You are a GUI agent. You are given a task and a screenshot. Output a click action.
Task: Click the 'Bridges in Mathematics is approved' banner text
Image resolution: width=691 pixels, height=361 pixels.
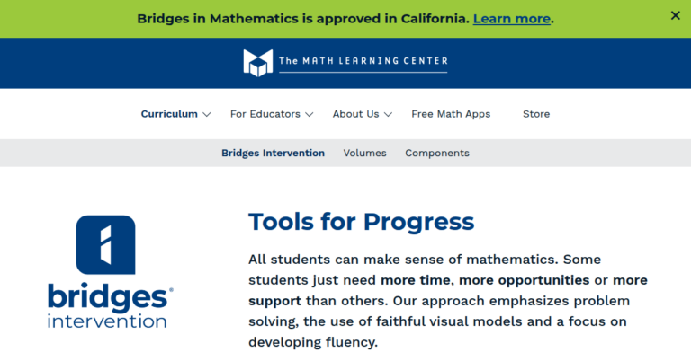[x=303, y=19]
